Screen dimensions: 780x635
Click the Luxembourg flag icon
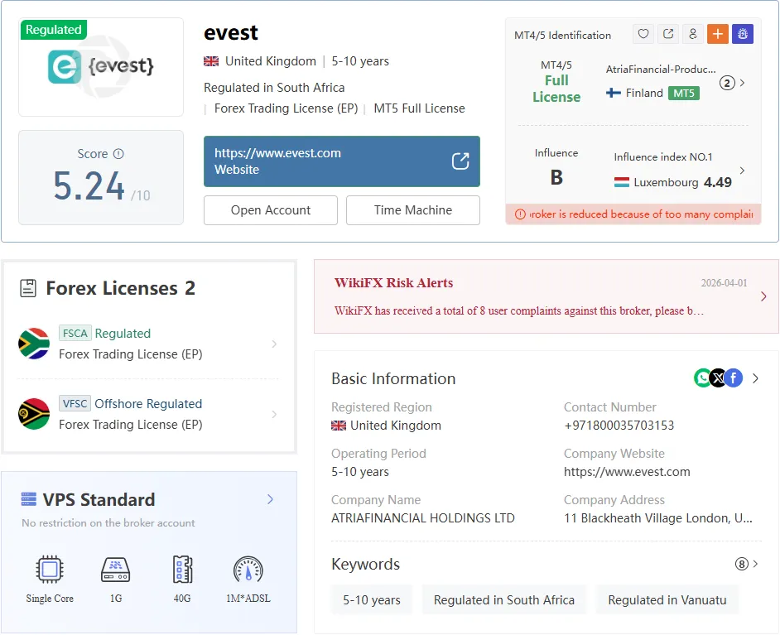click(x=621, y=182)
